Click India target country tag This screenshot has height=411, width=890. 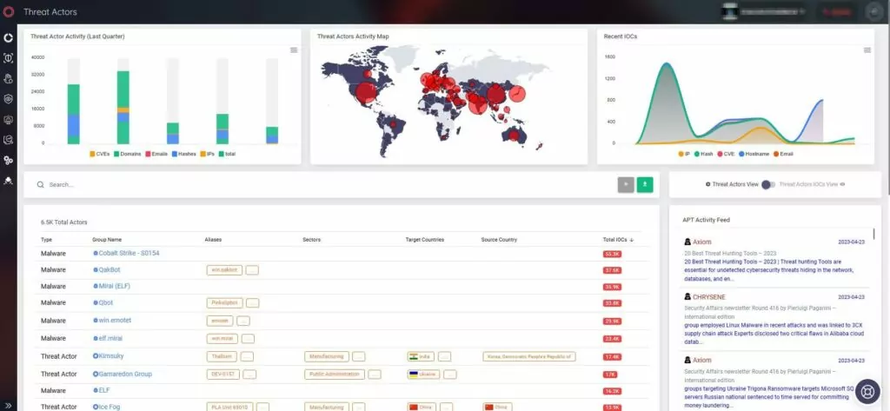(x=422, y=356)
